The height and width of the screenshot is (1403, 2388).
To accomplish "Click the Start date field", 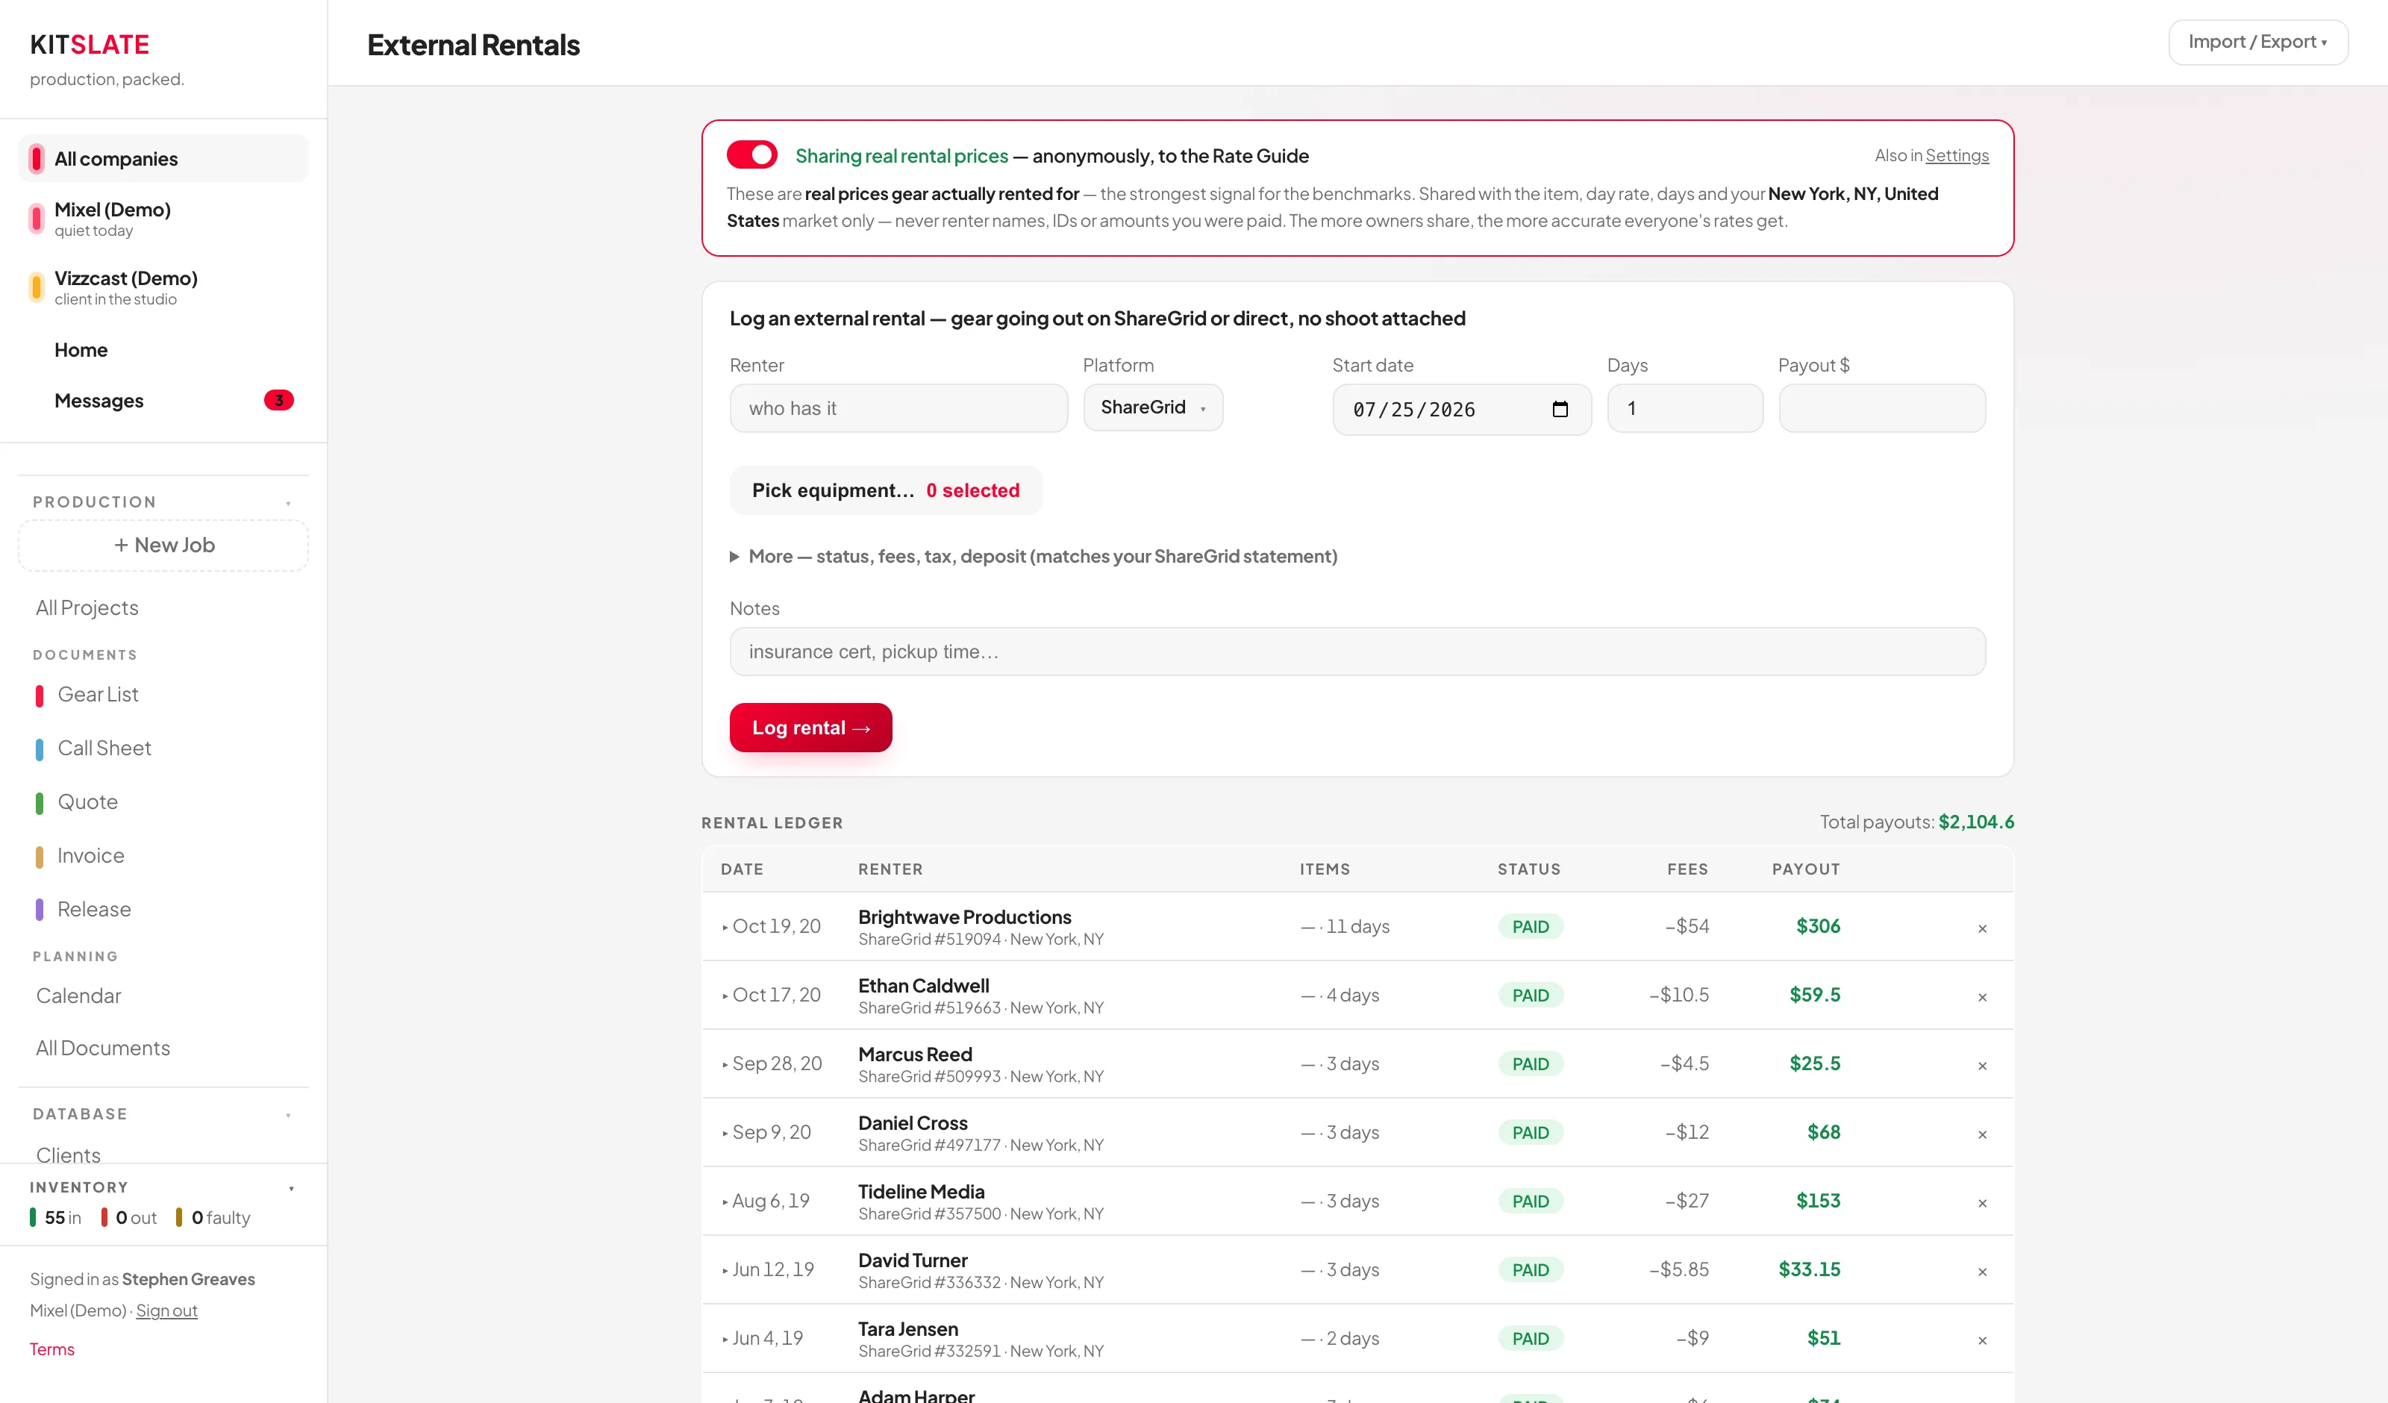I will pyautogui.click(x=1461, y=408).
